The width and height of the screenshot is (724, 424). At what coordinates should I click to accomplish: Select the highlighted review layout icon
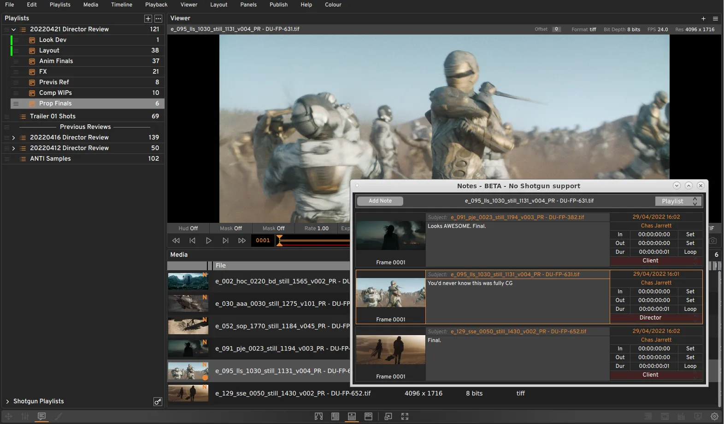click(x=352, y=416)
